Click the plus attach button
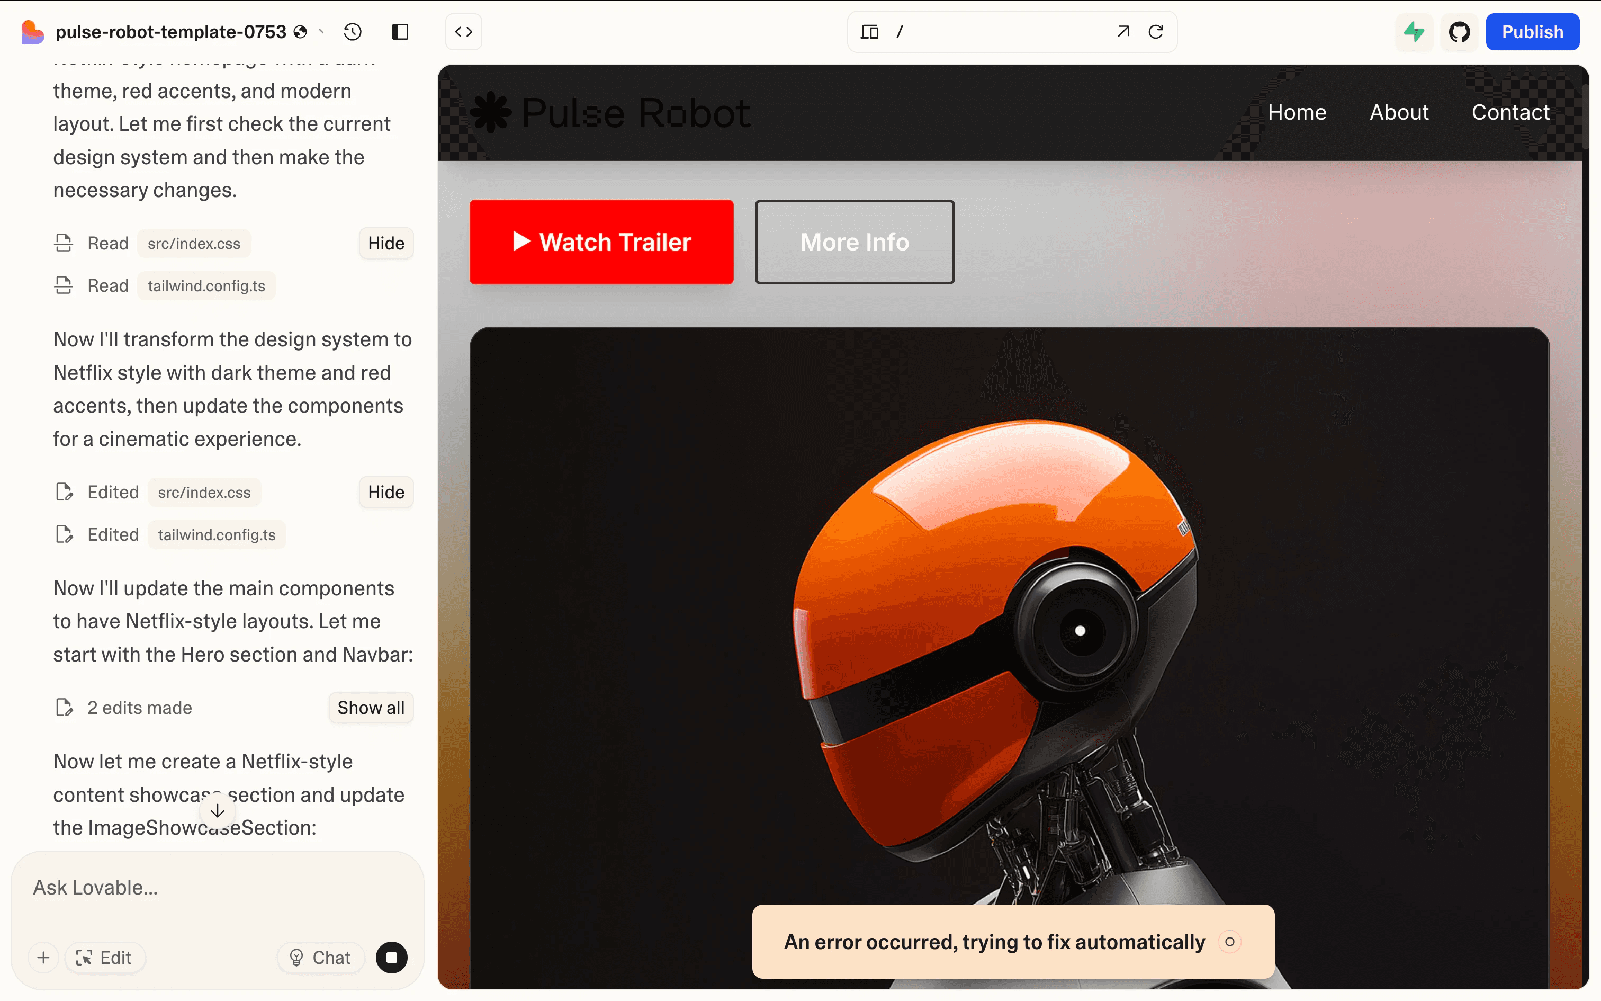1601x1001 pixels. (43, 958)
